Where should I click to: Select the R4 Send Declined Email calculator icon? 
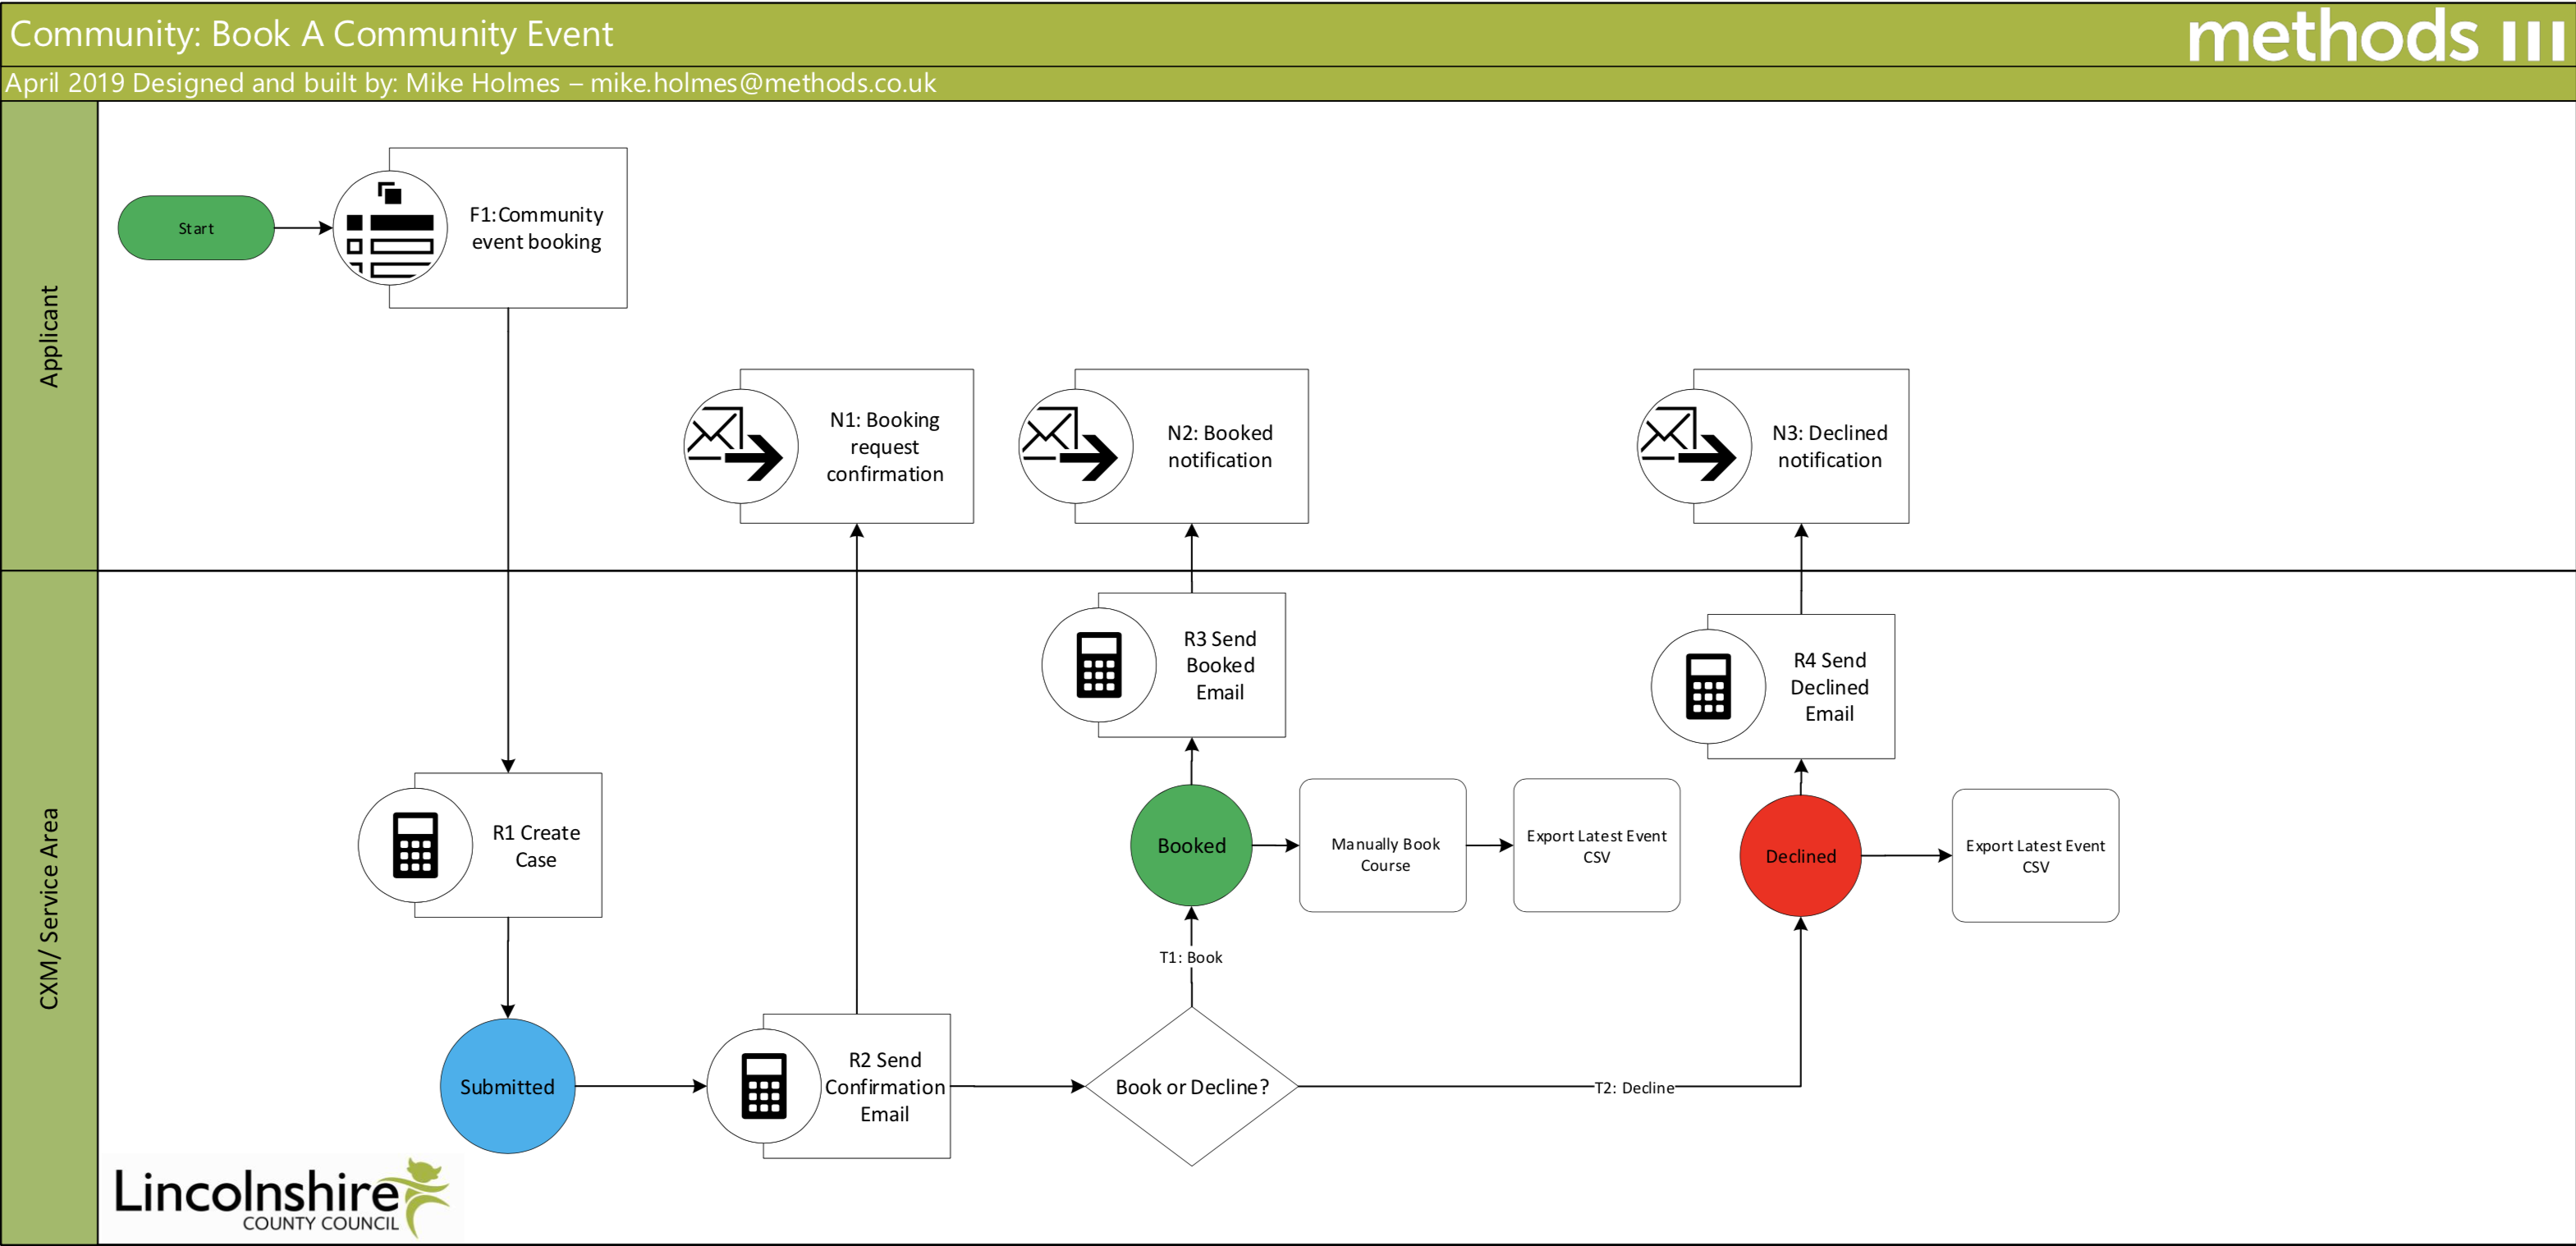[x=1708, y=686]
